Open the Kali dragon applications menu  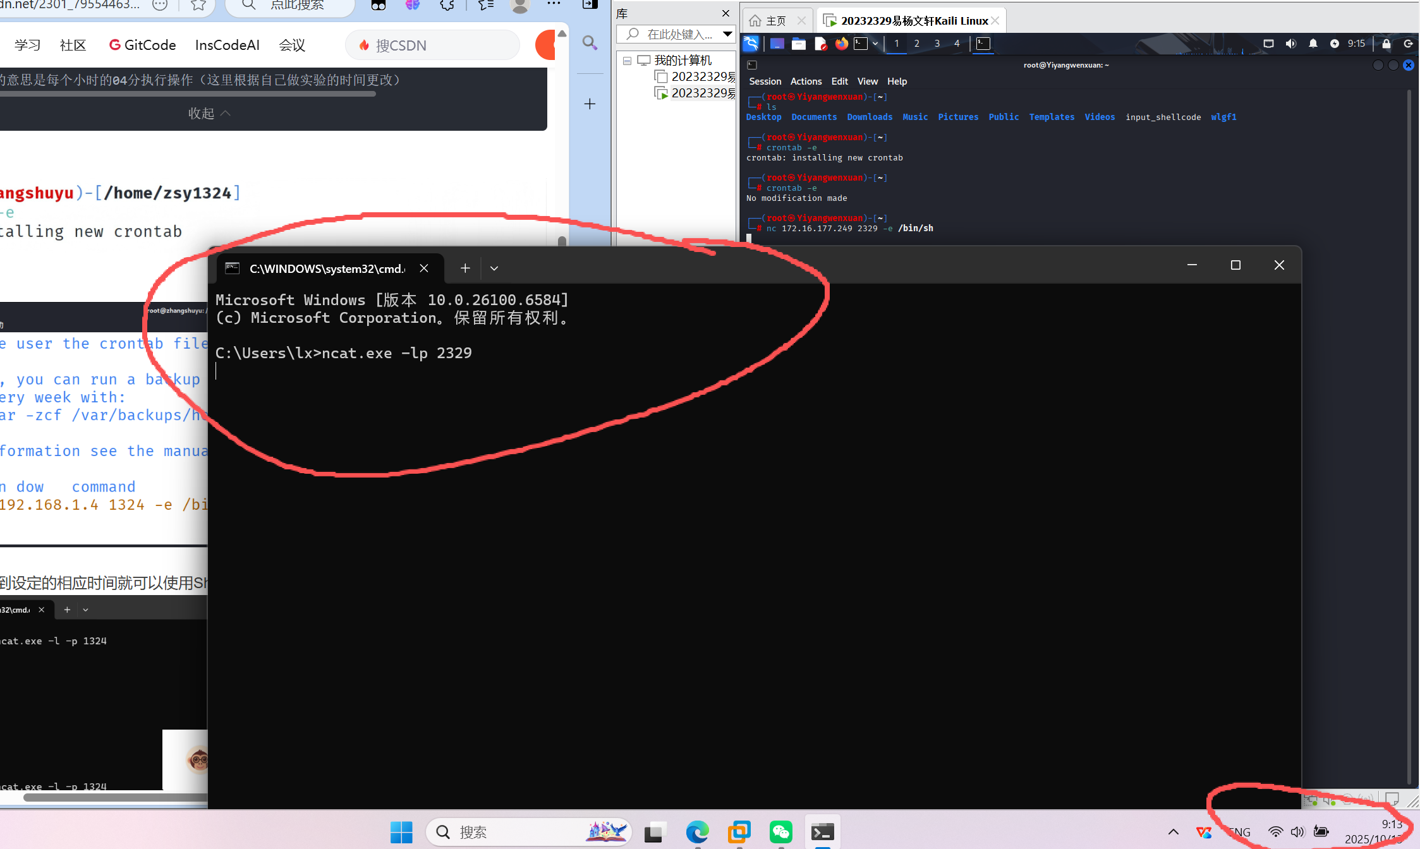[x=751, y=44]
